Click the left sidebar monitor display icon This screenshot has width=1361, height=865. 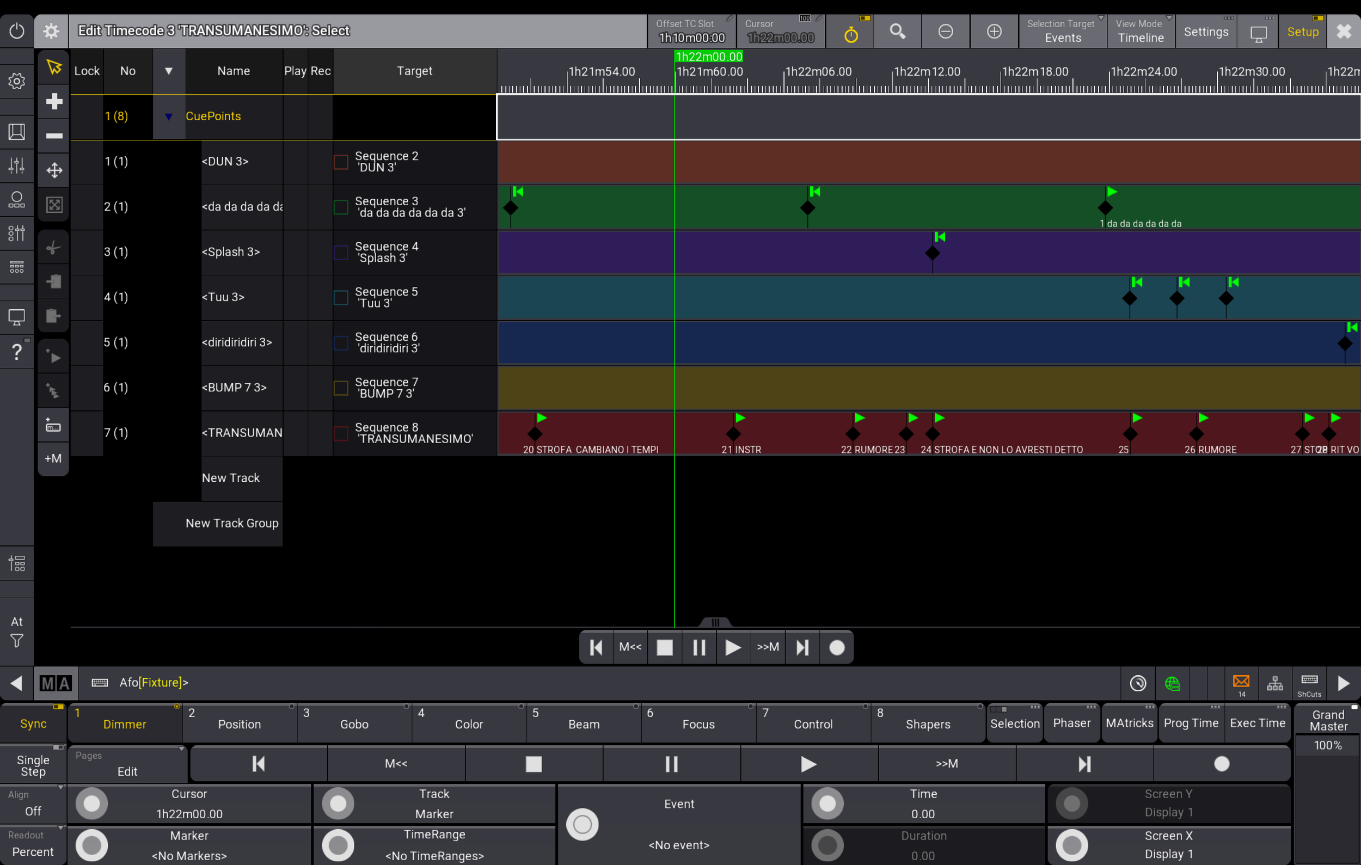[16, 317]
